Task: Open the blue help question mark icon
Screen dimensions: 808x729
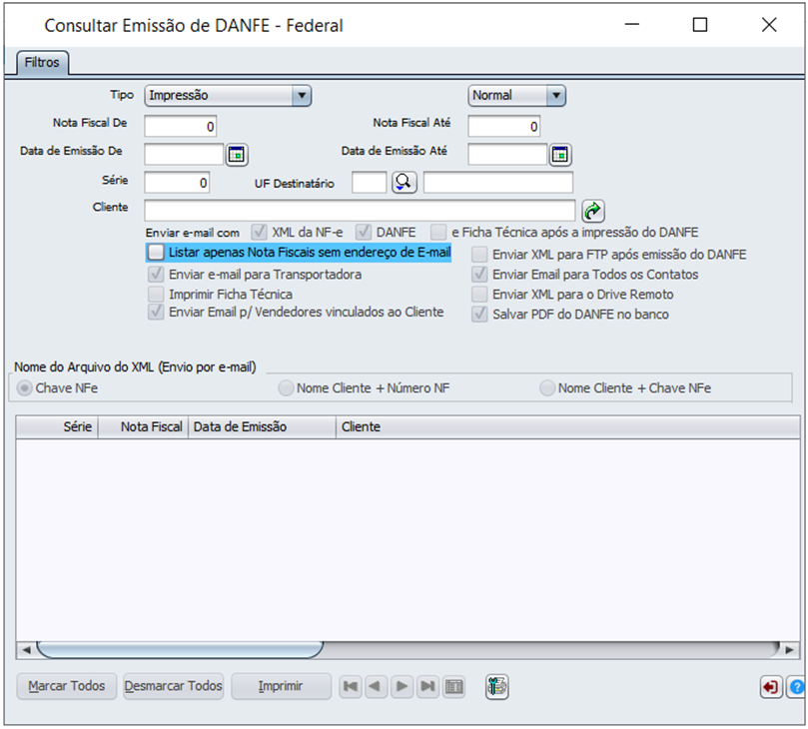Action: click(x=796, y=687)
